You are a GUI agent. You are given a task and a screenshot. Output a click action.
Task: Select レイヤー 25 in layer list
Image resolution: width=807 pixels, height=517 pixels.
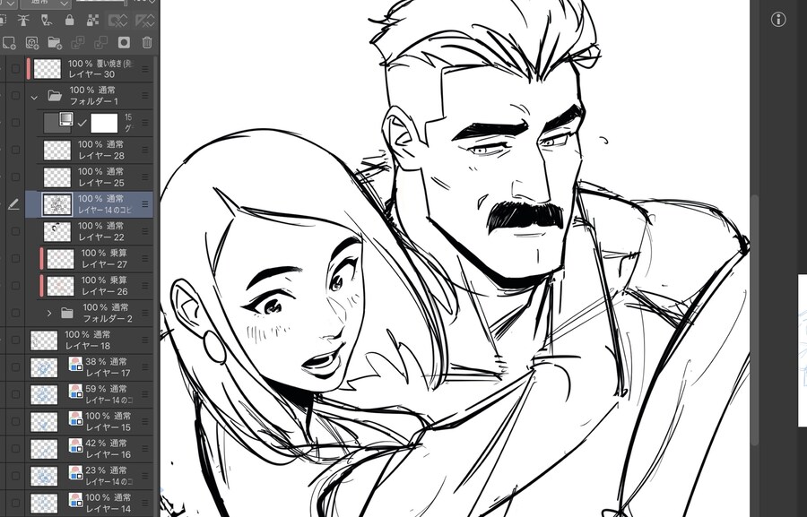point(100,177)
